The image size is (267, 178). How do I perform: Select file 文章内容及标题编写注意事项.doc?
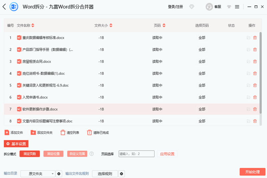47,121
